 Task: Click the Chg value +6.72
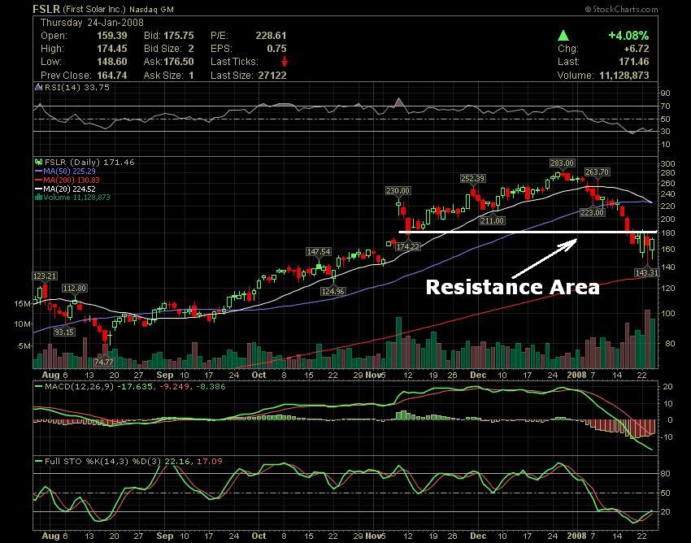637,49
